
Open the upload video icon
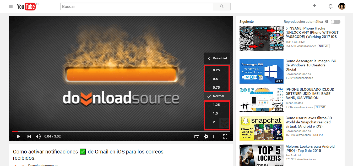pyautogui.click(x=314, y=7)
